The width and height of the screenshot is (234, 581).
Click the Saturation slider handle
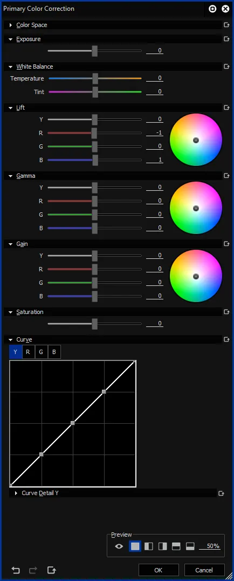pyautogui.click(x=95, y=324)
